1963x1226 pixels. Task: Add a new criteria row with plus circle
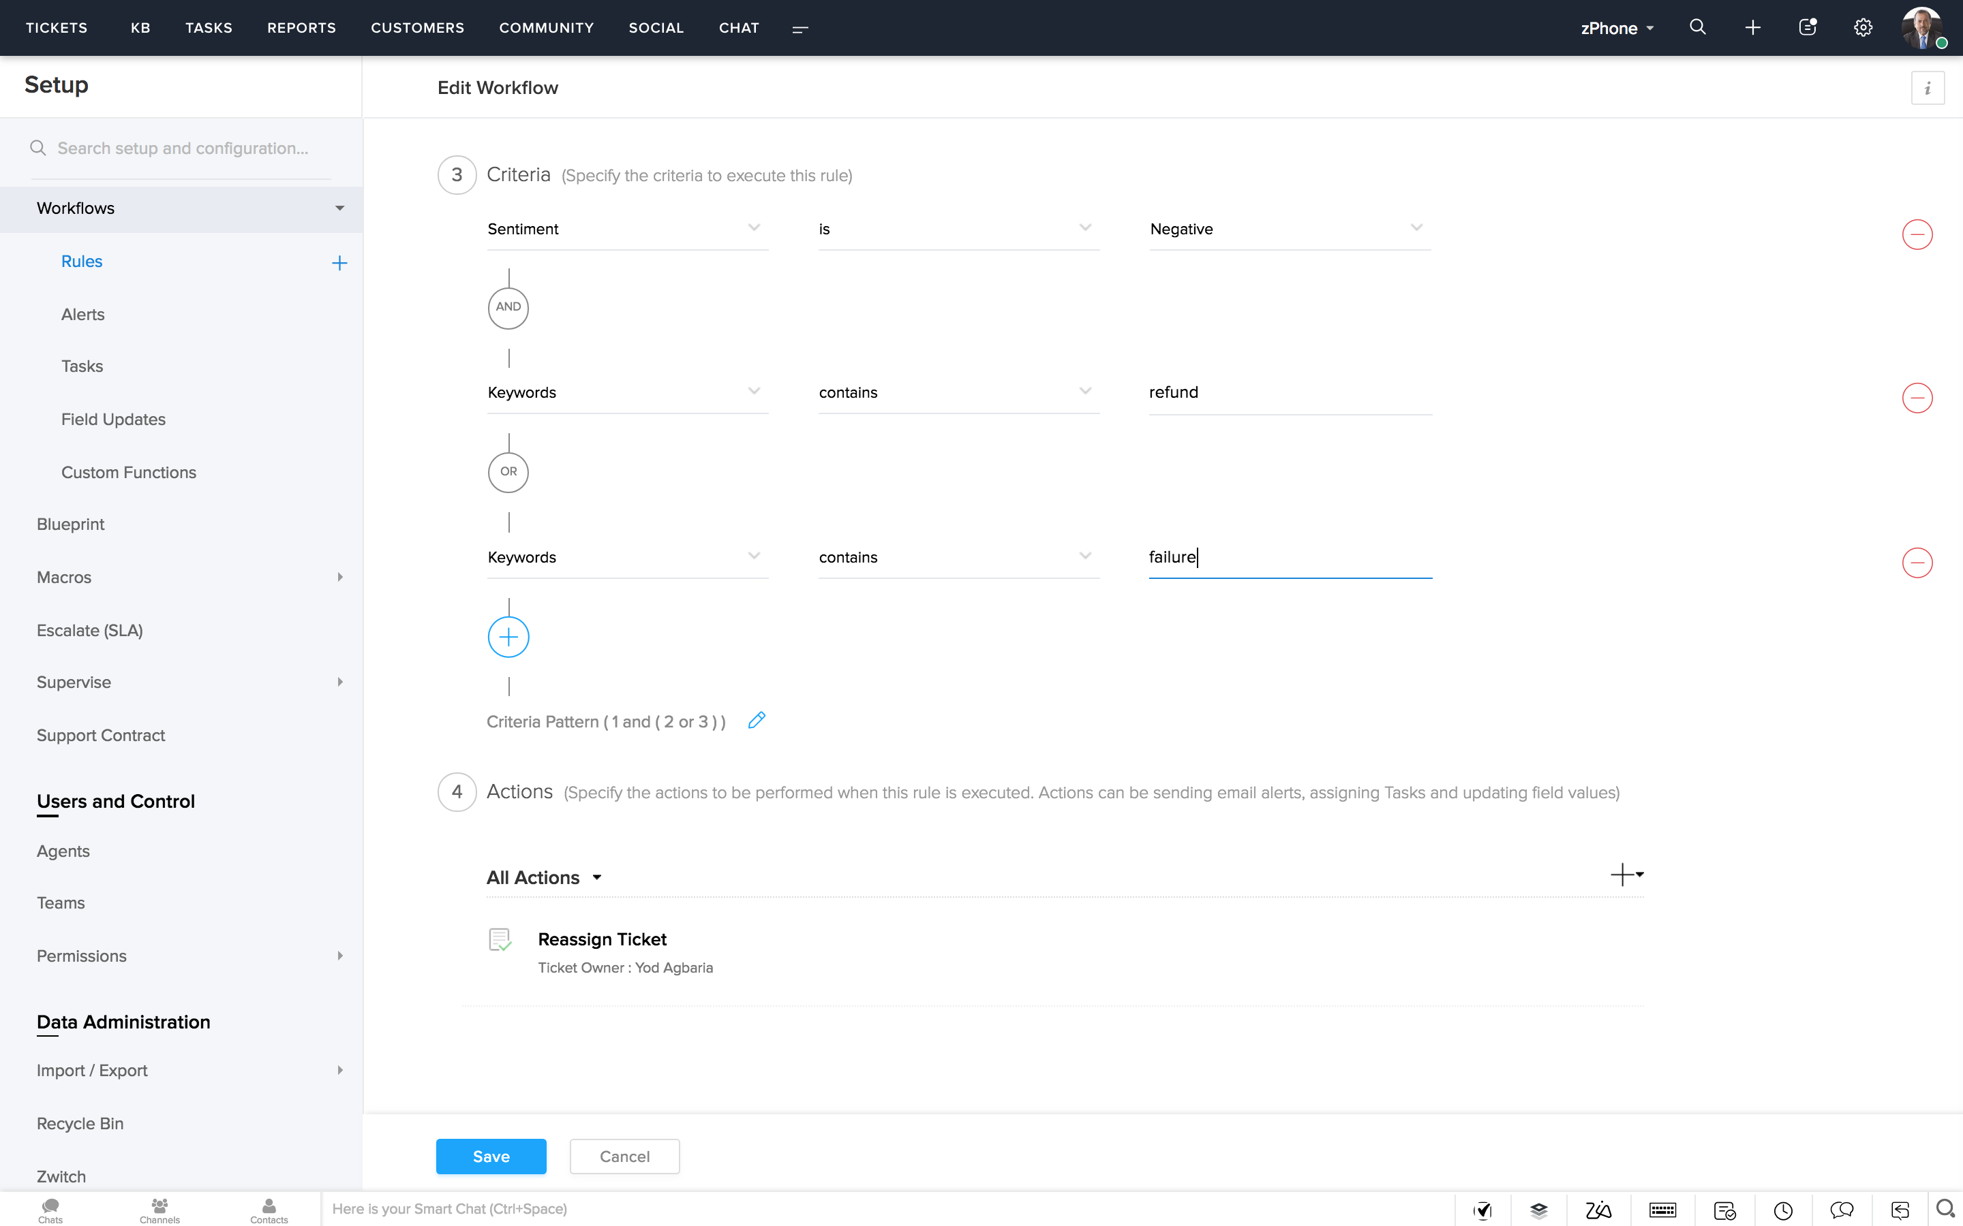(508, 637)
